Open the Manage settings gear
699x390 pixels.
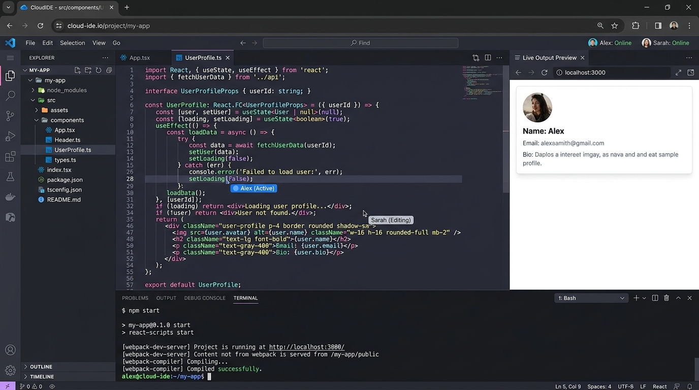(x=10, y=370)
